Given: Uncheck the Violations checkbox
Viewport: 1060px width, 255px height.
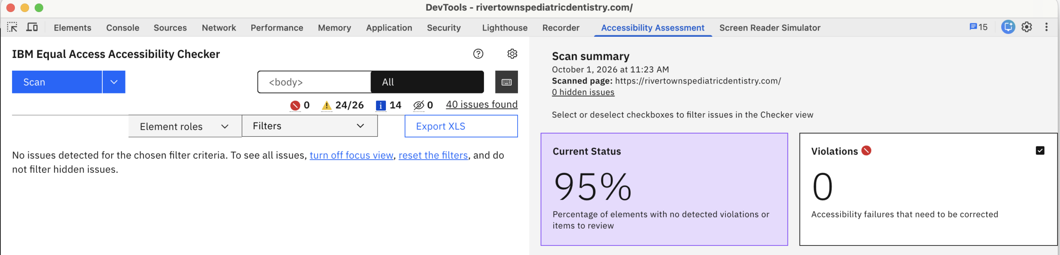Looking at the screenshot, I should pos(1040,150).
